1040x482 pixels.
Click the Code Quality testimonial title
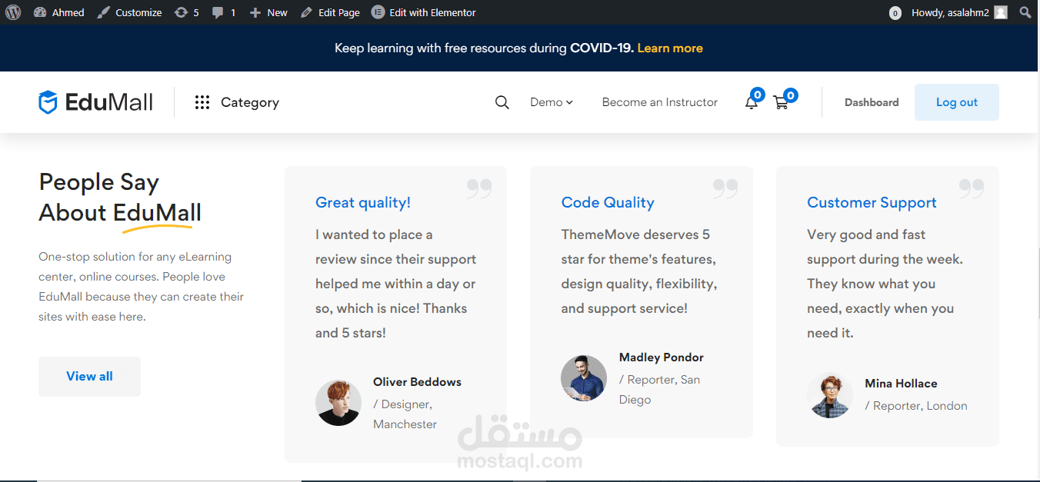[608, 203]
